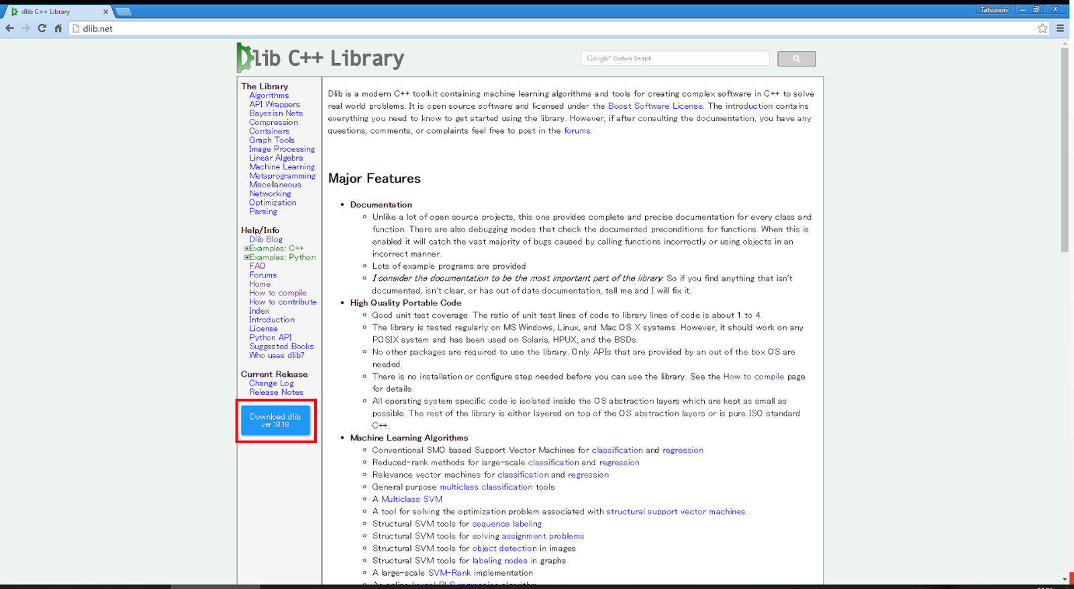Open the FAQ link
The height and width of the screenshot is (589, 1074).
tap(257, 266)
